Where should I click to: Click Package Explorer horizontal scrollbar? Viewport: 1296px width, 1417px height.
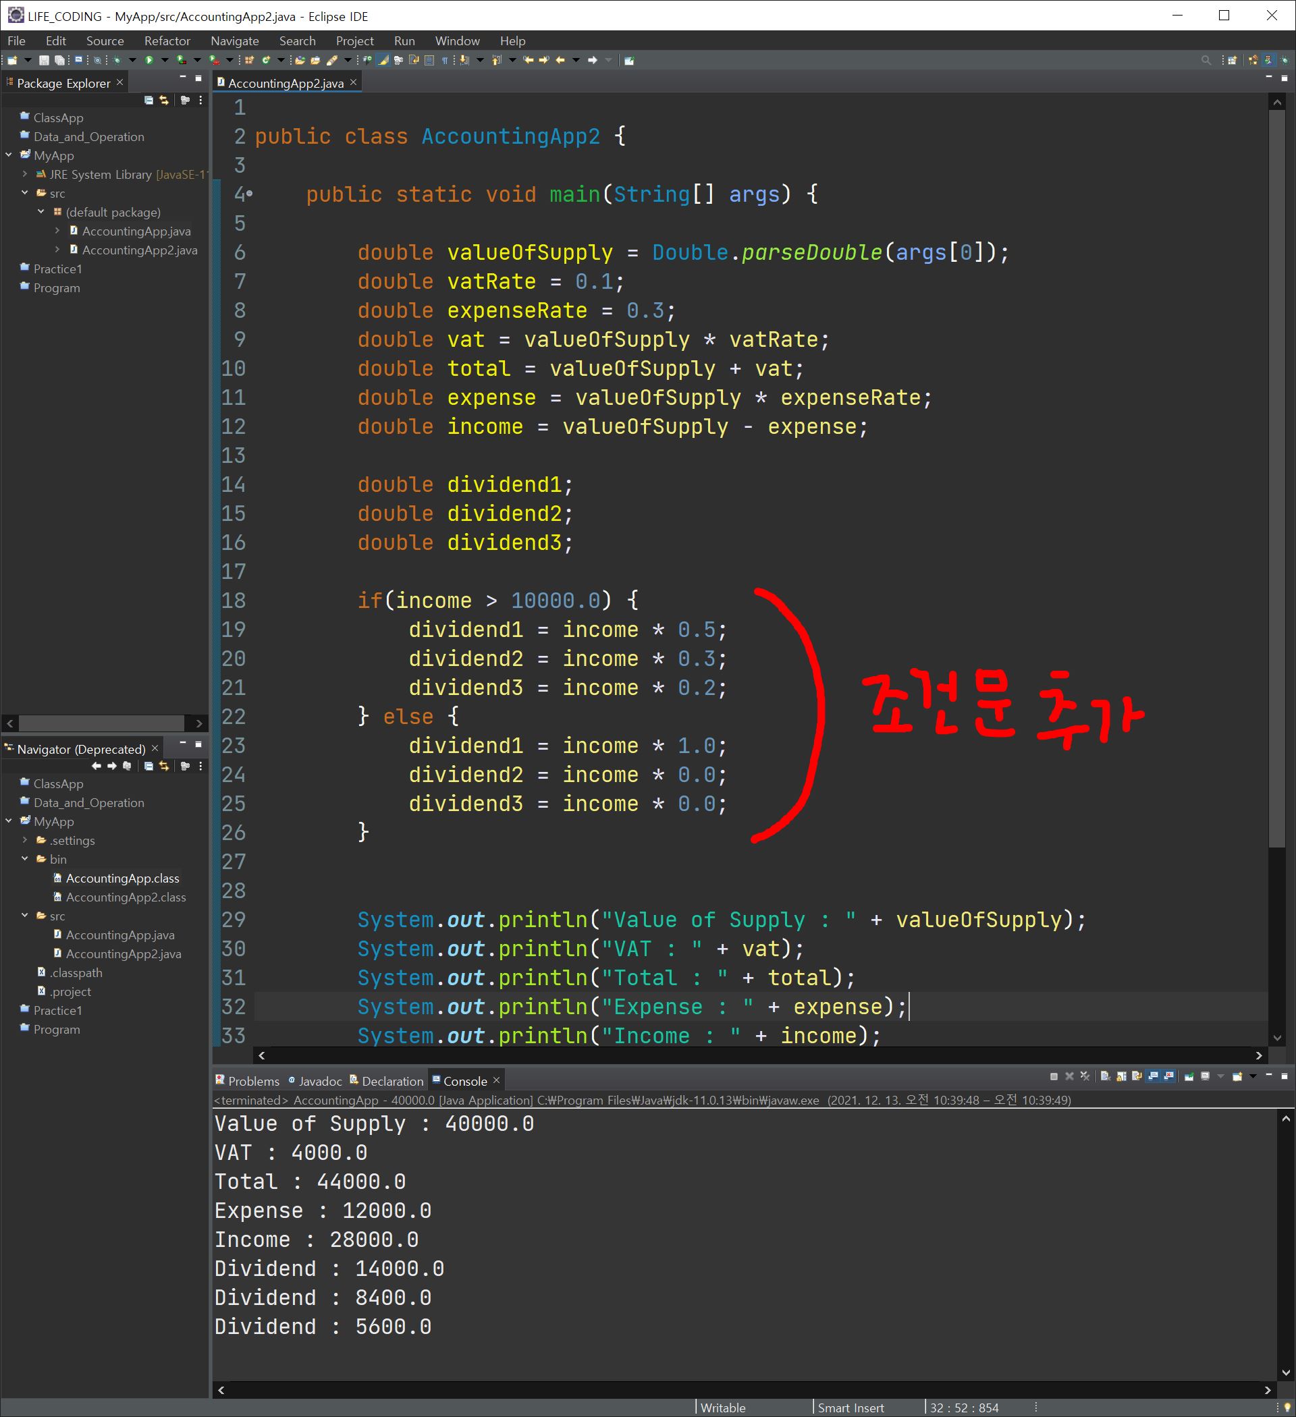point(101,723)
